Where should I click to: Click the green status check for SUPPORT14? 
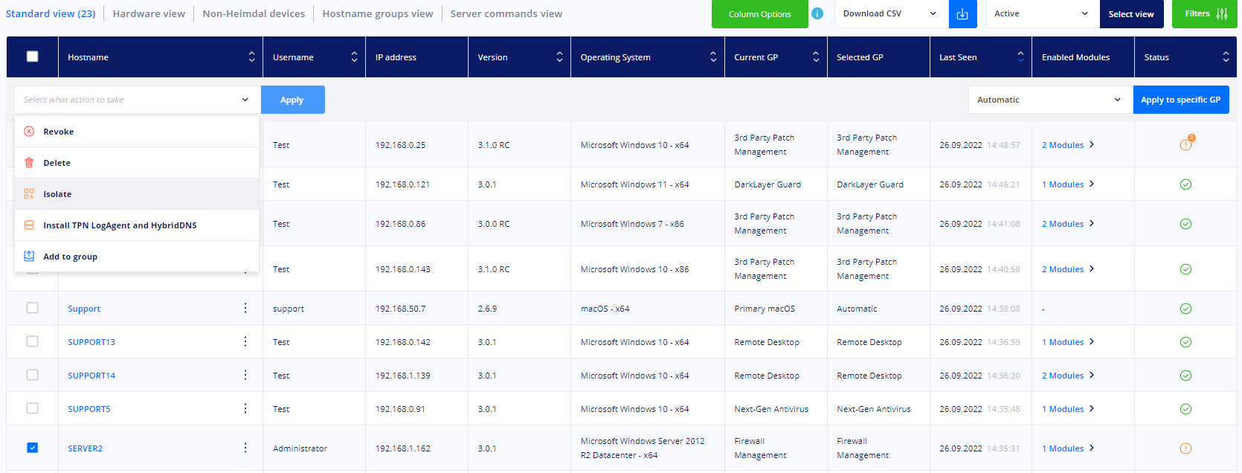tap(1186, 376)
